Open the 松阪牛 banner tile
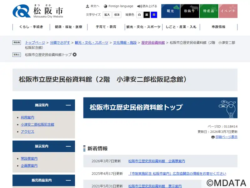Screen dimensions: 250x188 pyautogui.click(x=189, y=11)
